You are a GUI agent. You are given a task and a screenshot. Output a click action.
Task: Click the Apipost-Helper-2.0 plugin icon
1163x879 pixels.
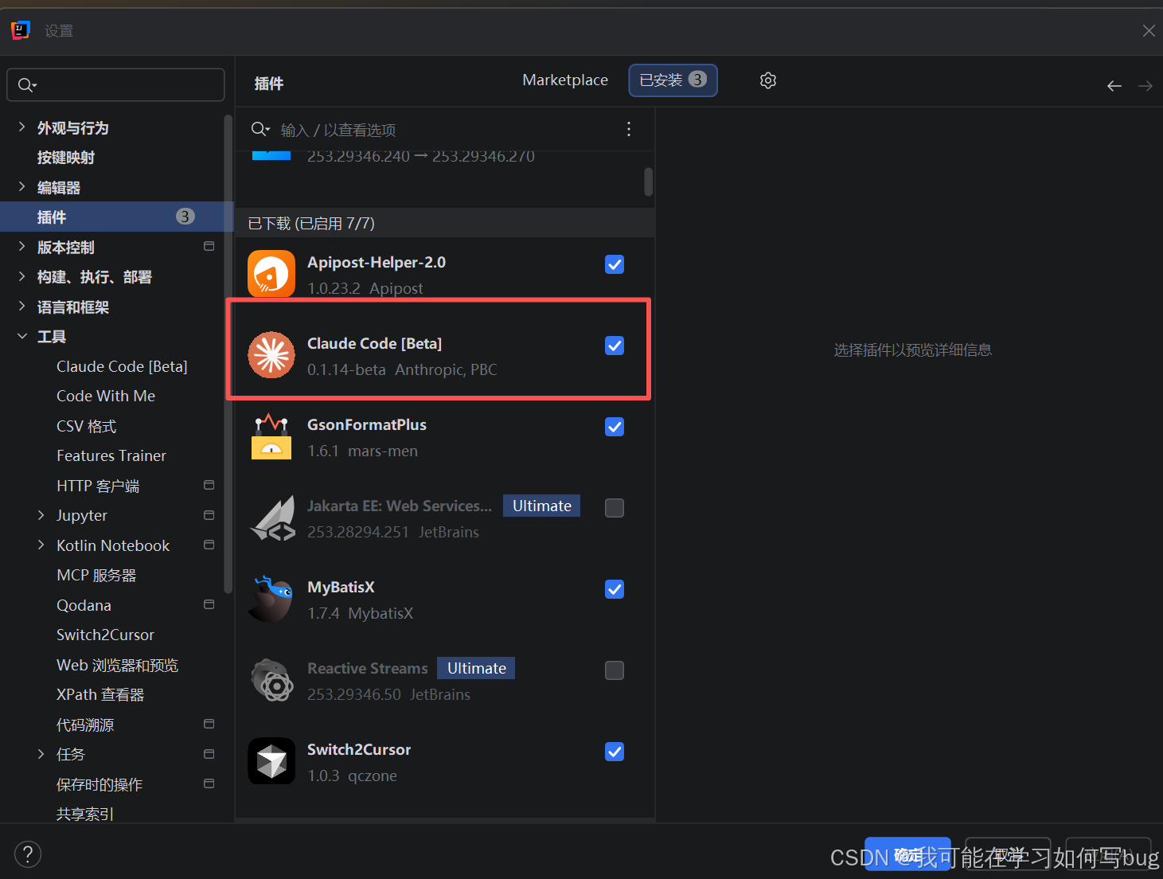(271, 274)
